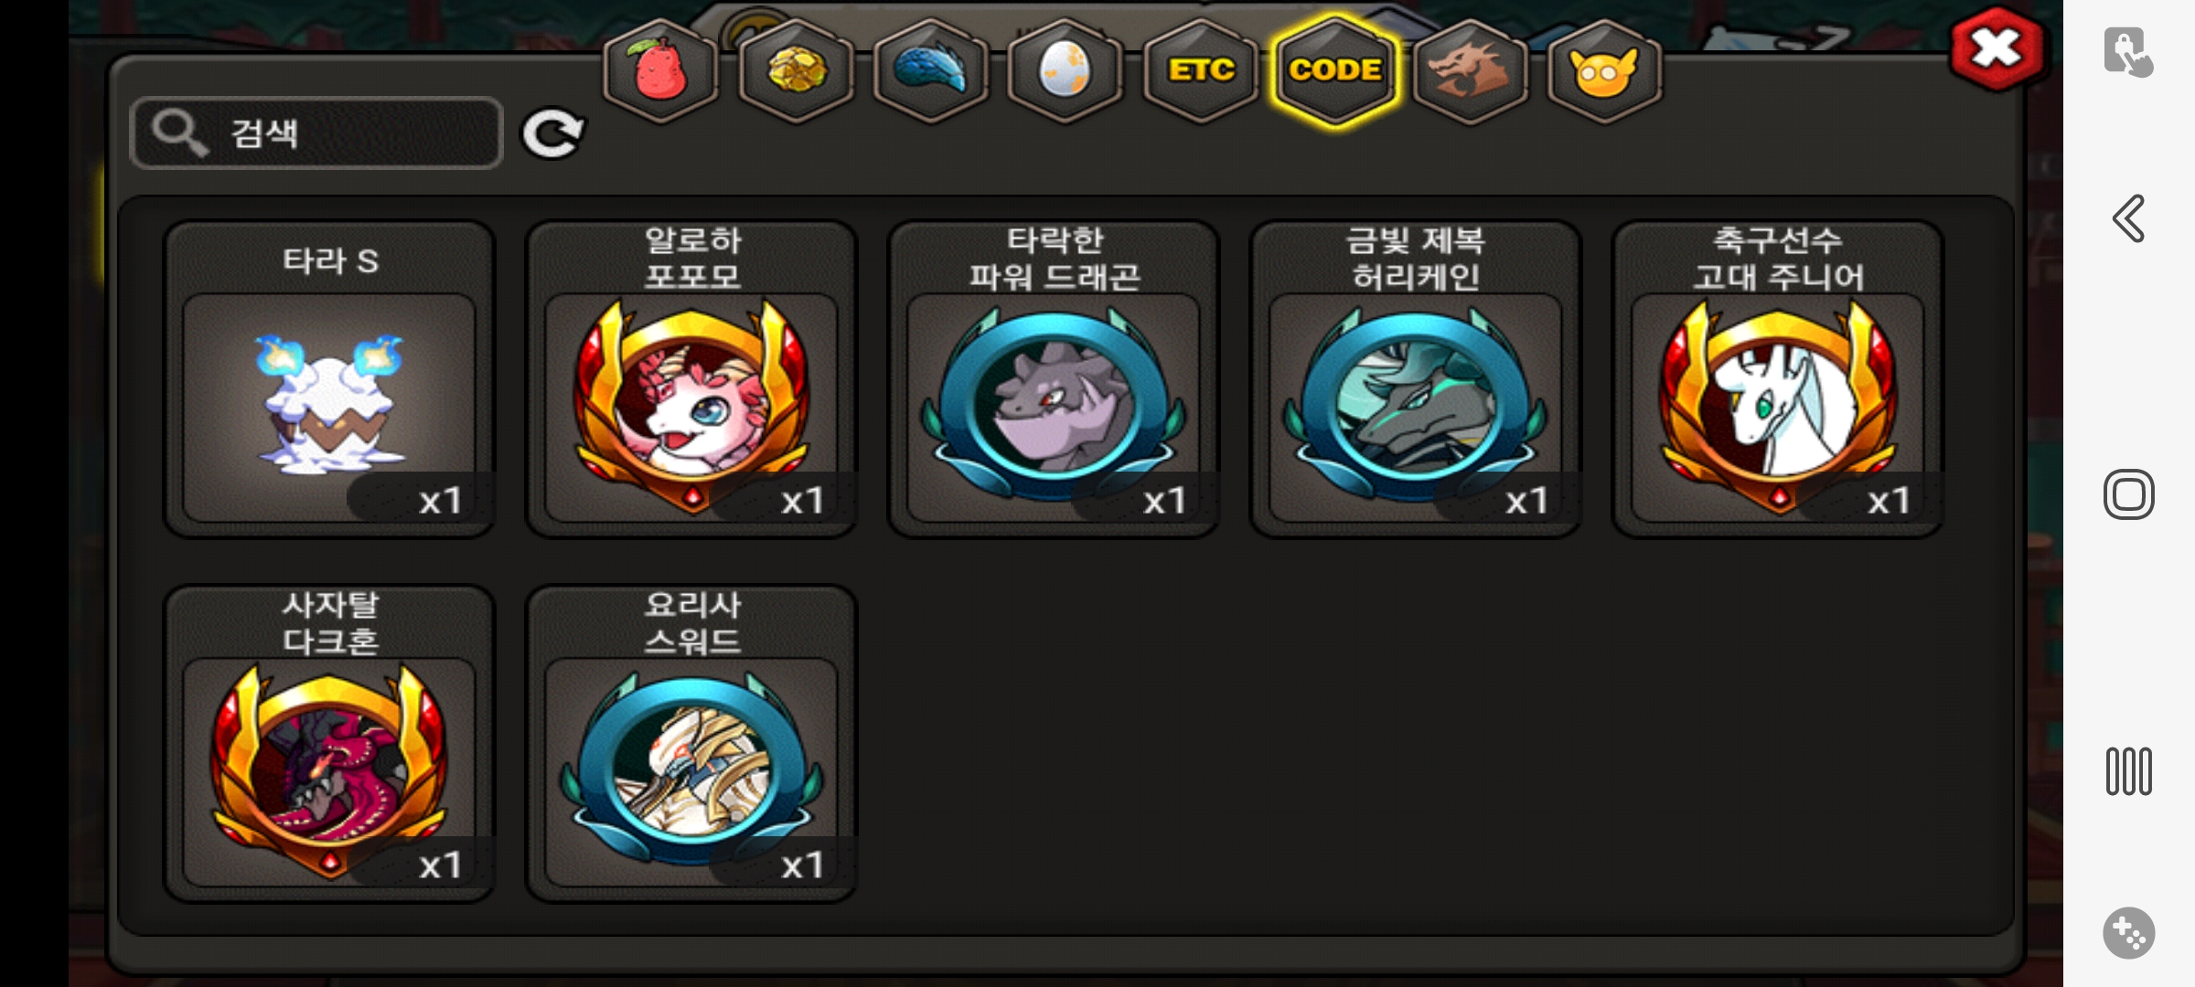Select the yellow mask face tab
2195x987 pixels.
point(1604,70)
